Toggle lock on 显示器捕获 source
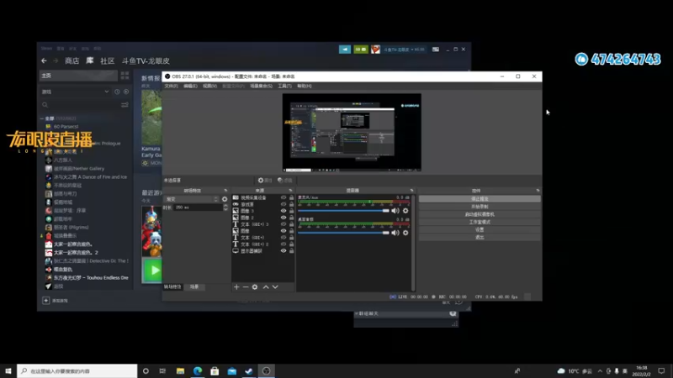Viewport: 673px width, 378px height. 291,250
